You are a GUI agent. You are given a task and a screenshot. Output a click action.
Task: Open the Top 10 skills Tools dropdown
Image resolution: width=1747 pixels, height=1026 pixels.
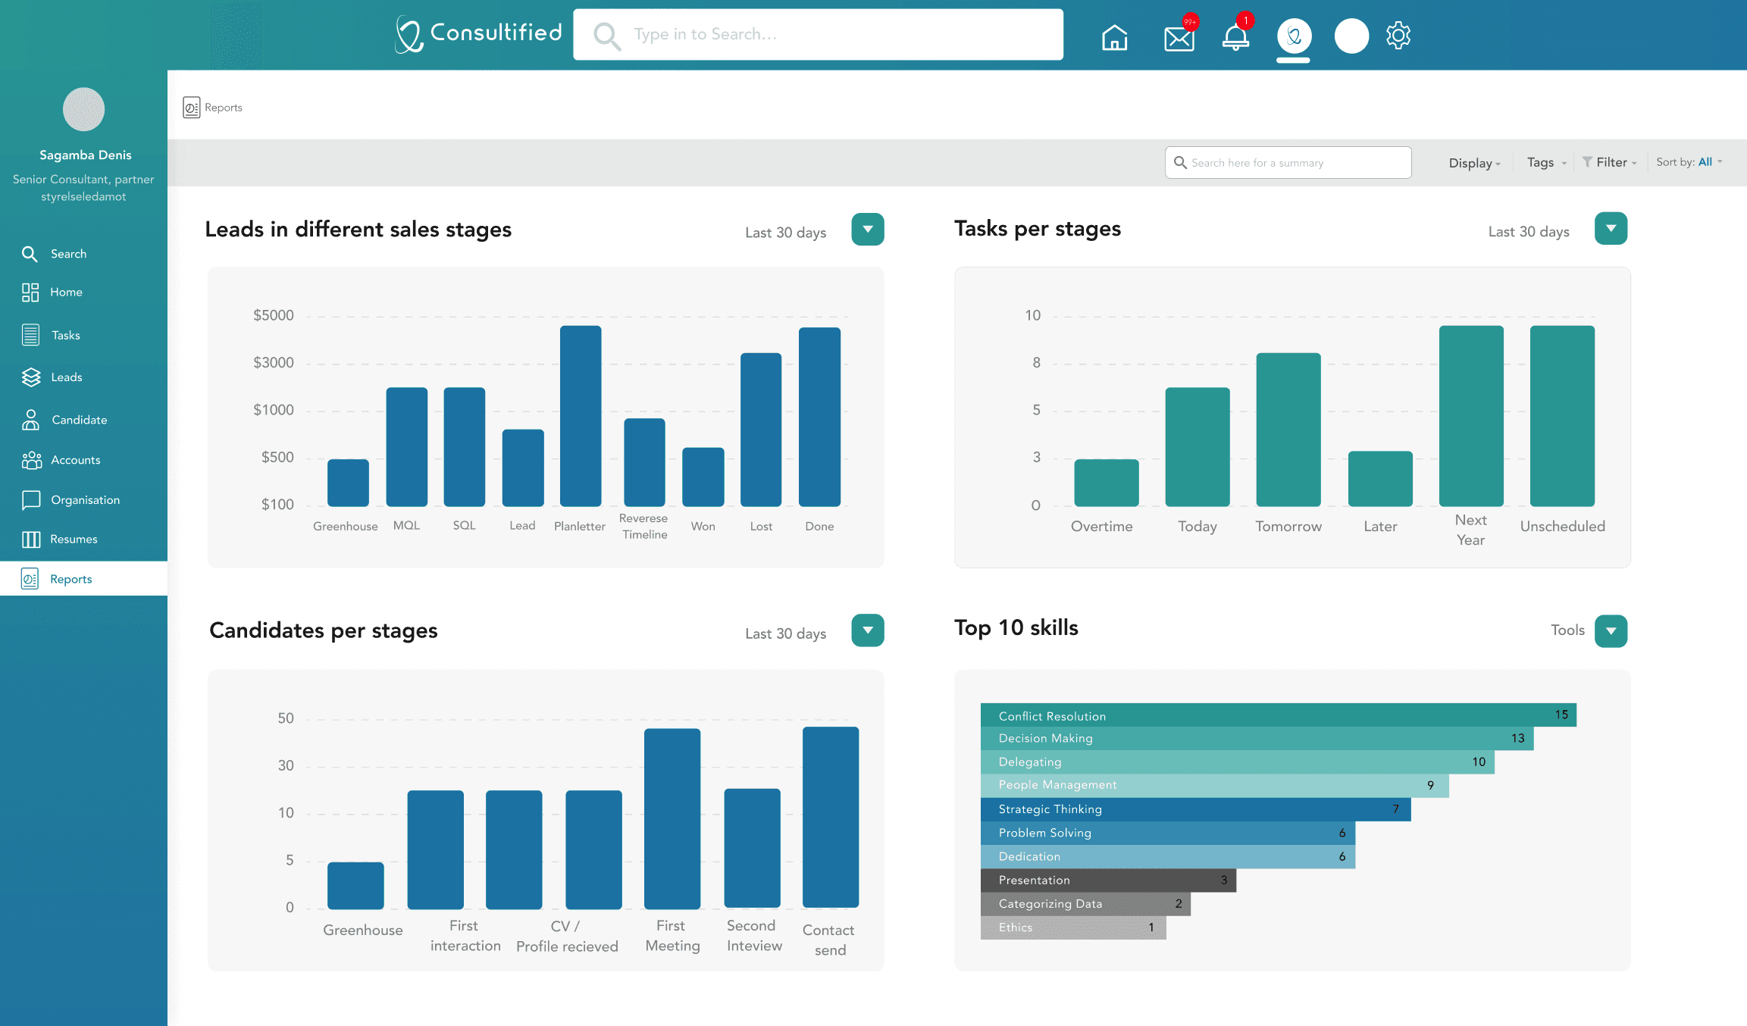(1611, 631)
